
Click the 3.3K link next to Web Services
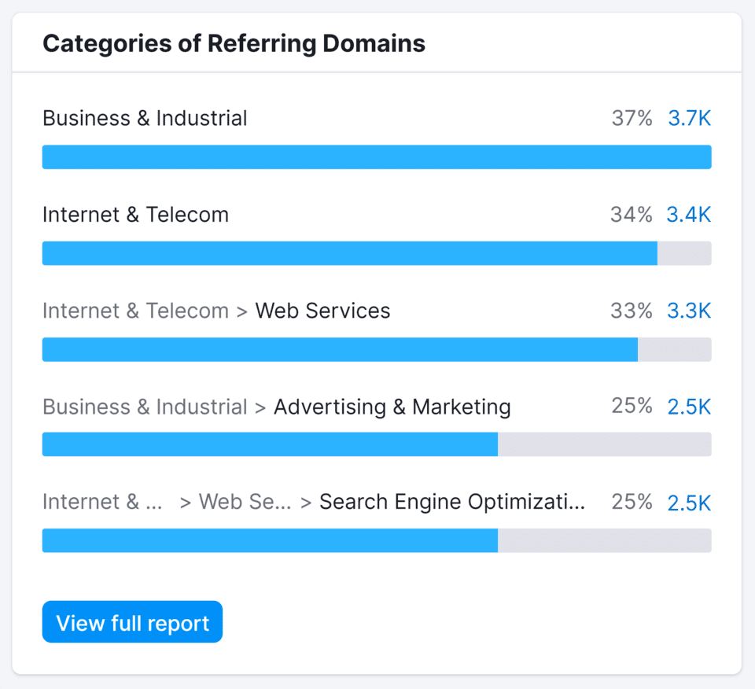[x=689, y=311]
